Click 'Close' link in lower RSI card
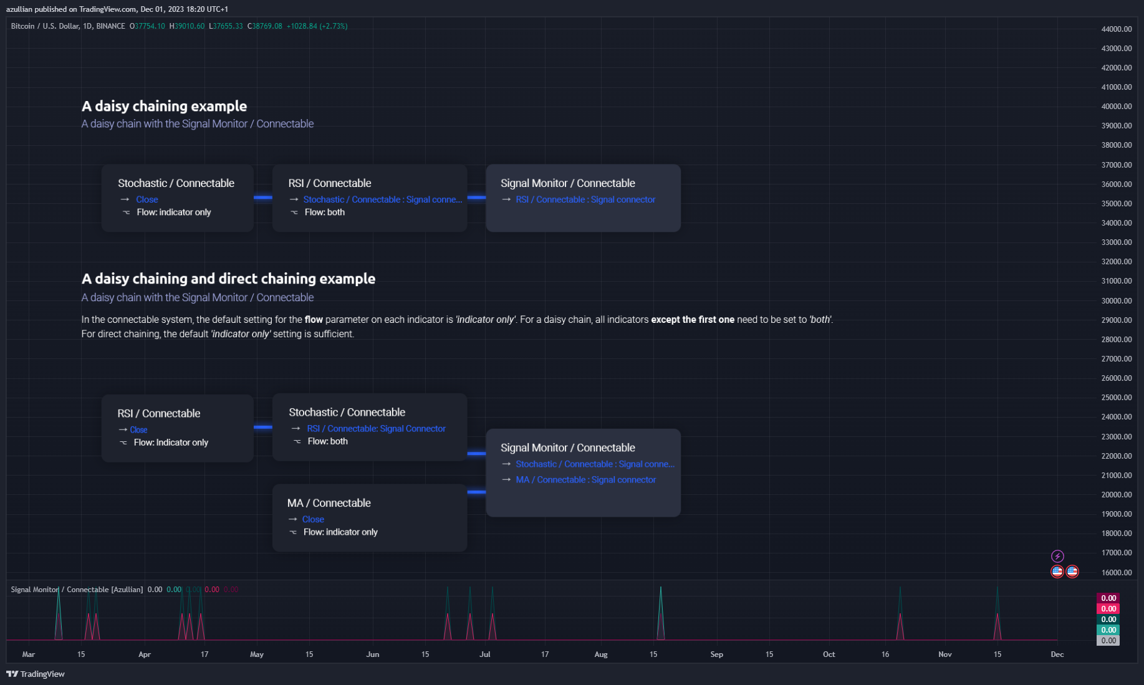Screen dimensions: 1144x685 (138, 429)
